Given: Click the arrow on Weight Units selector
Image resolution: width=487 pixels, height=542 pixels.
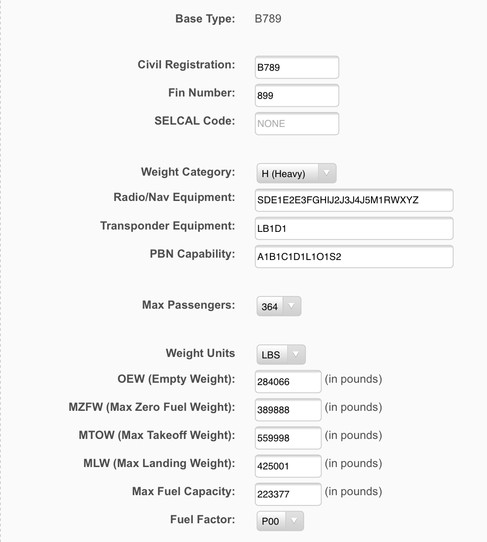Looking at the screenshot, I should point(296,355).
